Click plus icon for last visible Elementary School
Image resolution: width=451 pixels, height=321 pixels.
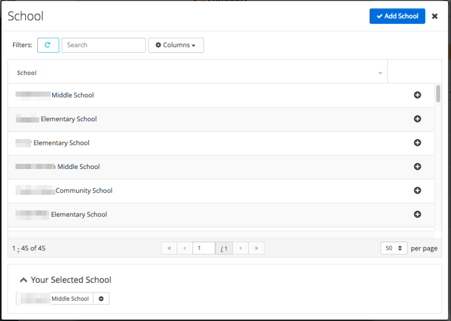[x=417, y=215]
